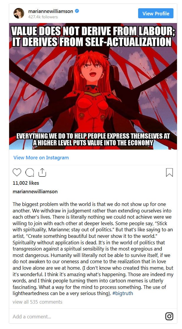The image size is (182, 329).
Task: Click the meme's top text about labour
Action: pyautogui.click(x=93, y=36)
